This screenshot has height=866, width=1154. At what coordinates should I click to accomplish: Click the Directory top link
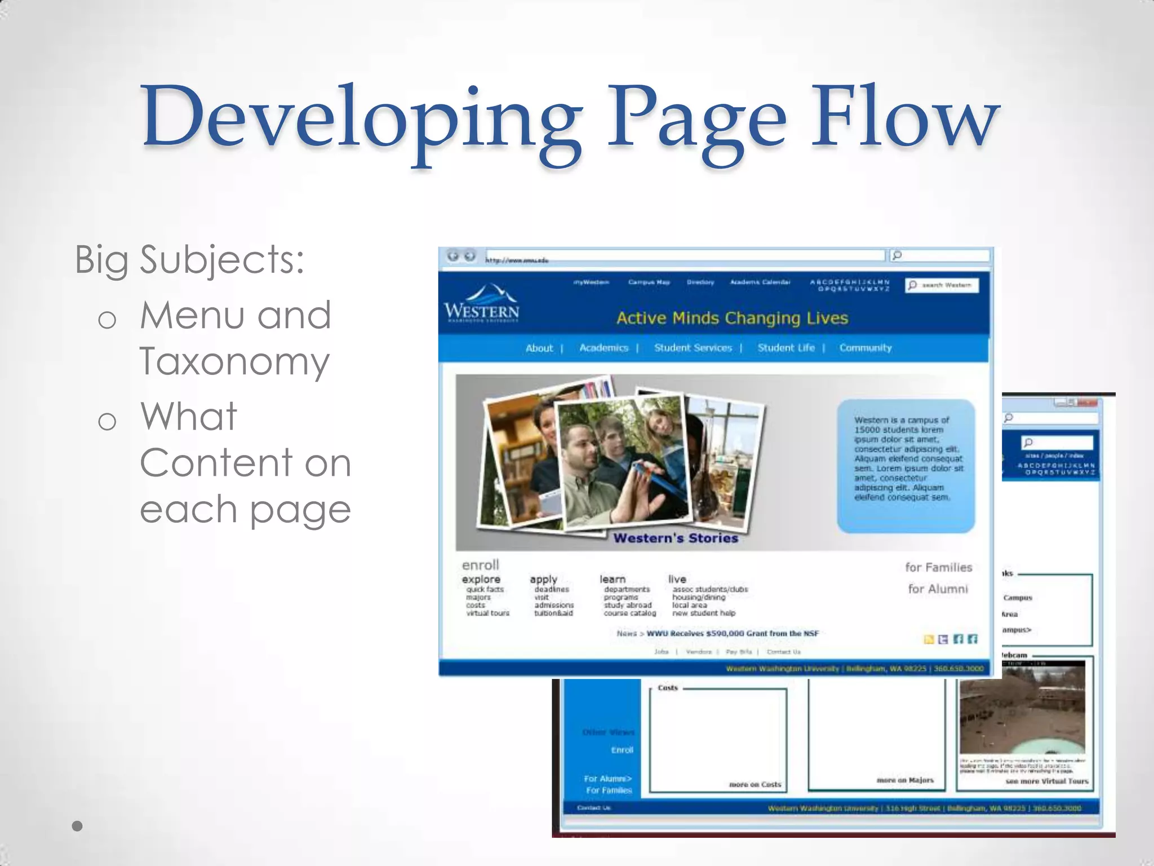pos(700,282)
